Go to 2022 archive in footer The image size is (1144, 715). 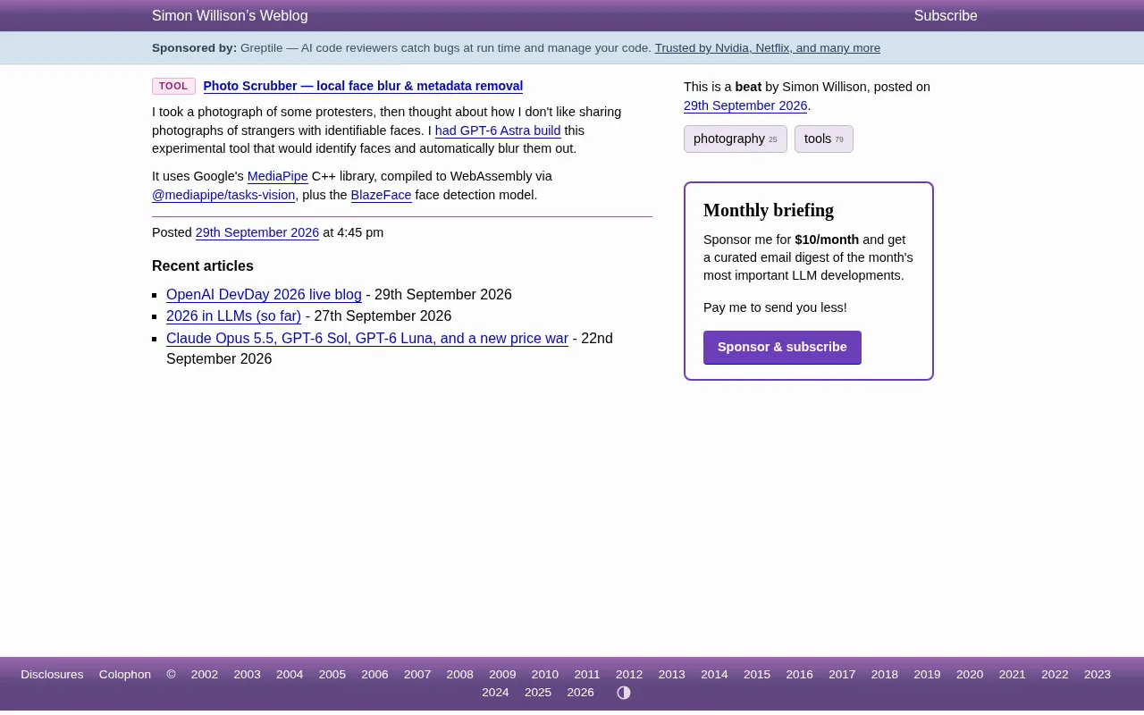point(1055,675)
